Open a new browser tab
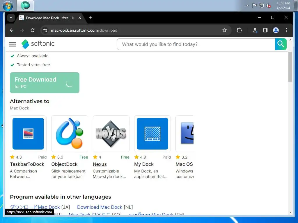This screenshot has height=223, width=298. [x=90, y=18]
